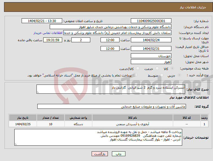Toggle the اسناد خزانه اسلامی payment checkbox
The width and height of the screenshot is (213, 161).
[x=135, y=75]
